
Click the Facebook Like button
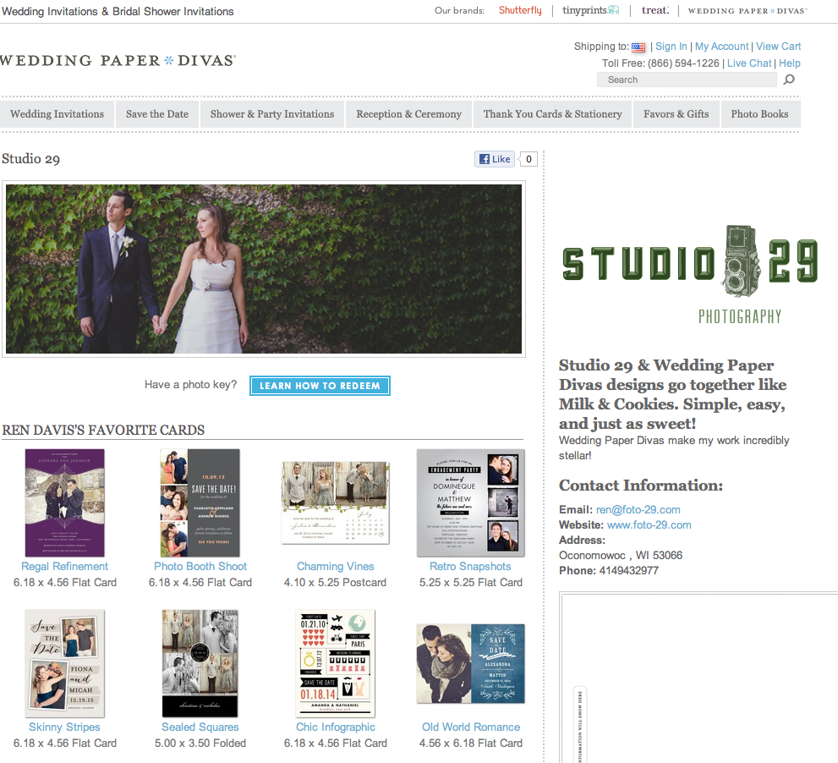click(x=495, y=159)
